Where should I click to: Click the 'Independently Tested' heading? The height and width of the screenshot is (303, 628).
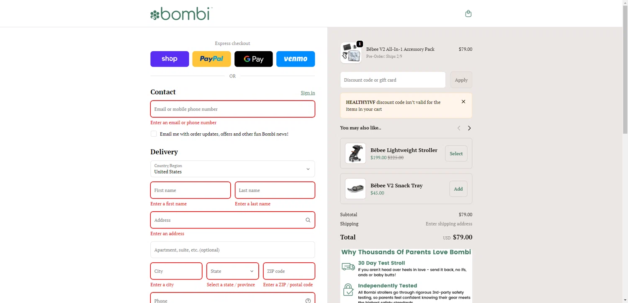[x=387, y=285]
